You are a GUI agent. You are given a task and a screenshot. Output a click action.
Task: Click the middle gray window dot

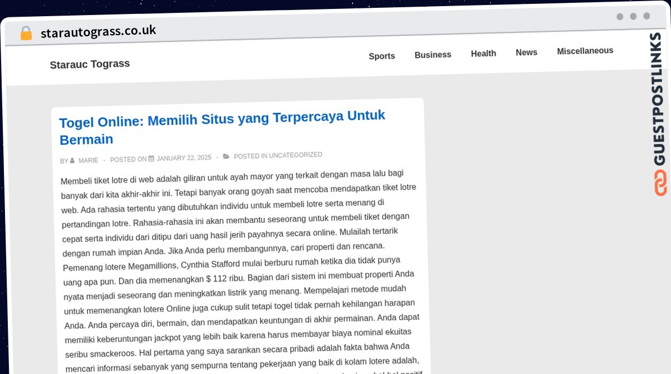pos(633,16)
